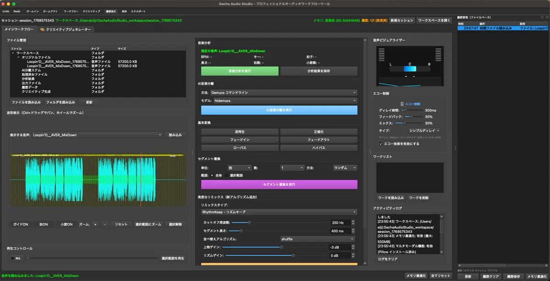Toggle the ガイドON guide button
This screenshot has width=550, height=281.
(x=21, y=225)
